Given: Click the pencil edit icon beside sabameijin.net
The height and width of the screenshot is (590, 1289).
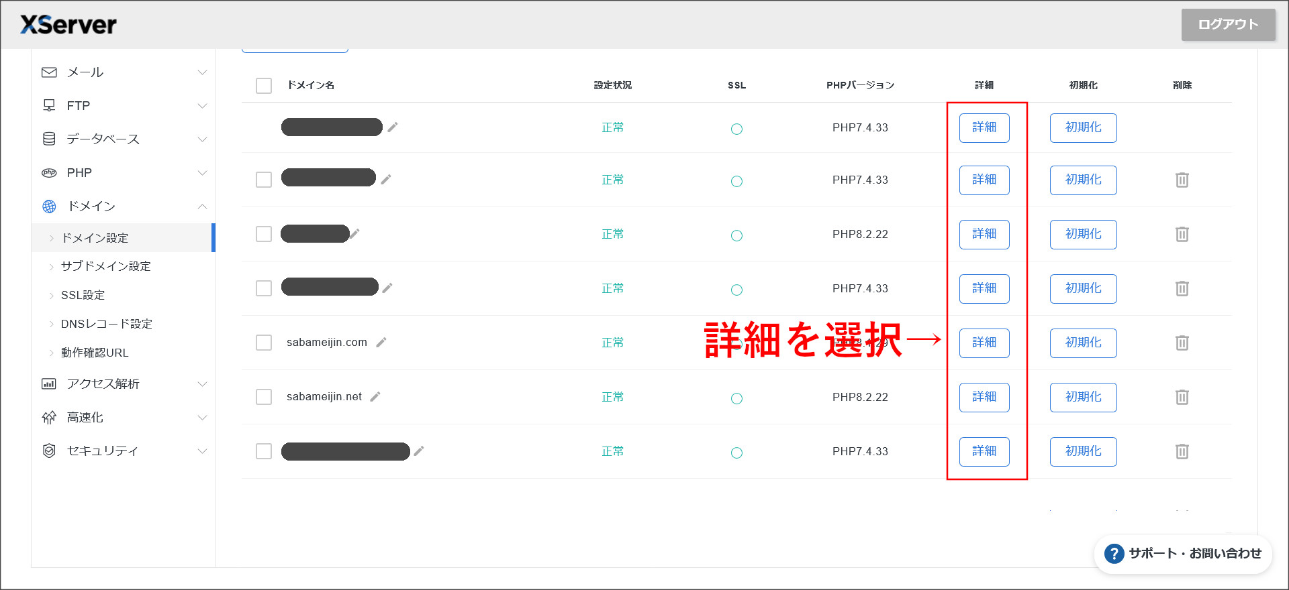Looking at the screenshot, I should (375, 397).
